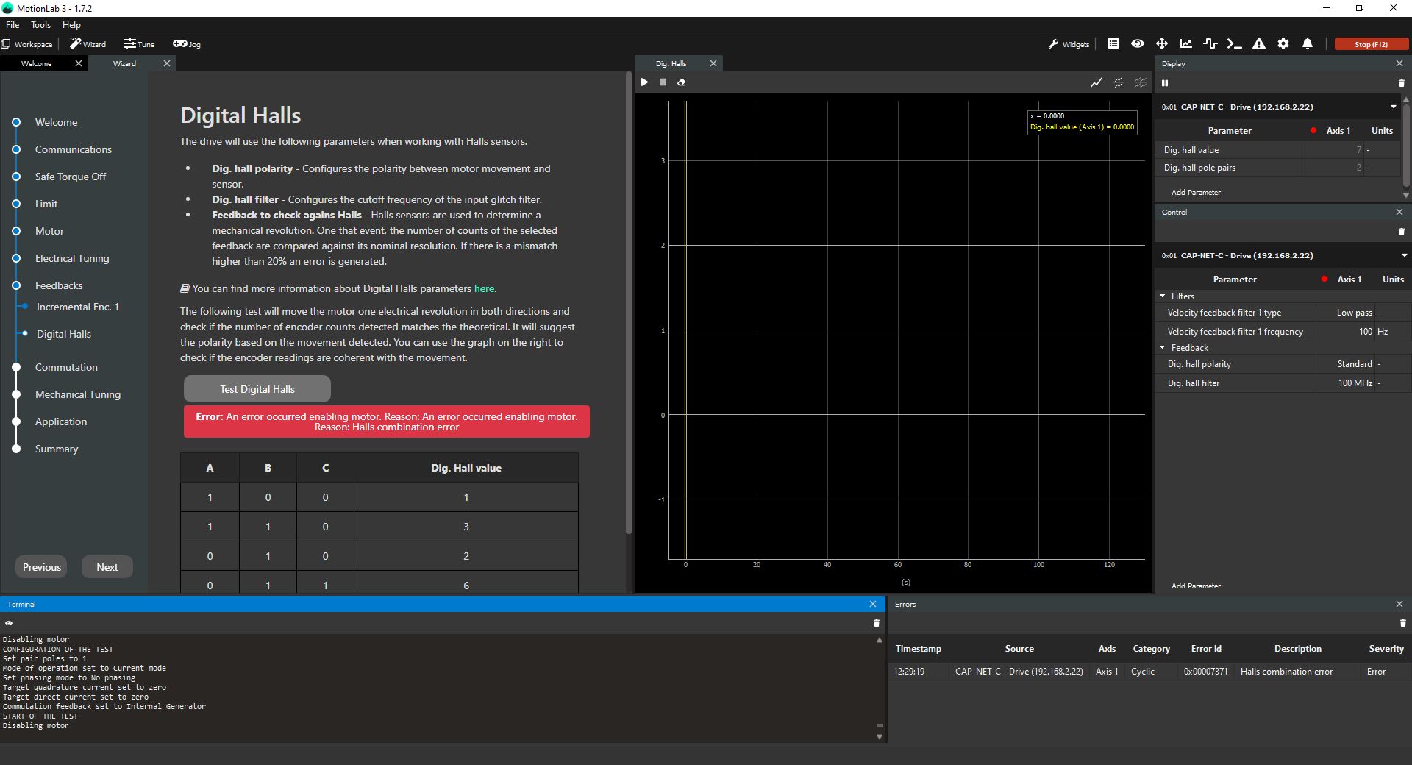Screen dimensions: 1412x765
Task: Start plotting with the graph play button
Action: [644, 82]
